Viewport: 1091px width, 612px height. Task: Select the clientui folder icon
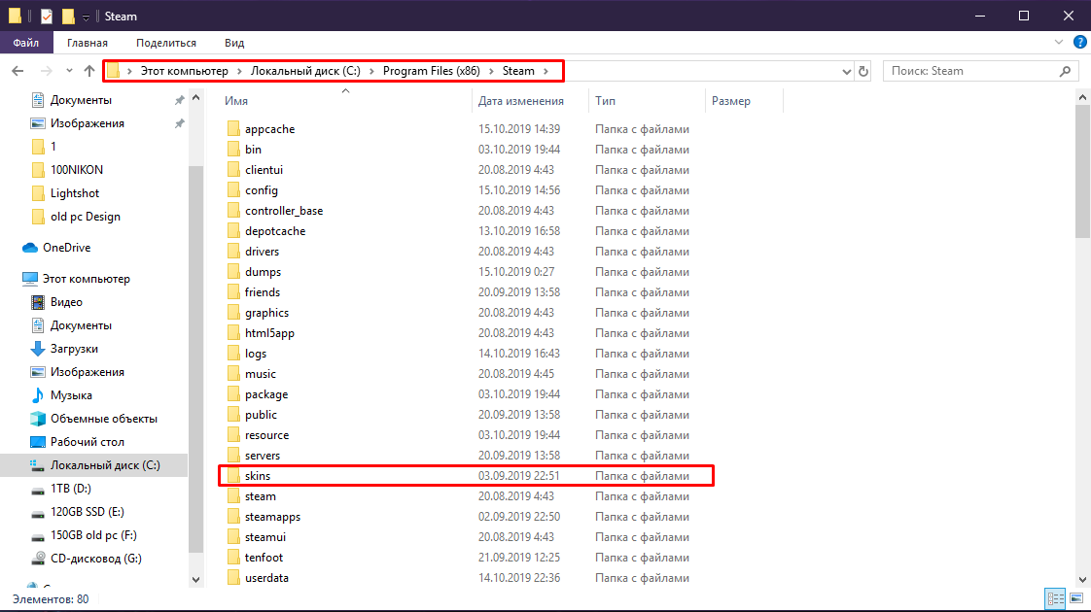click(233, 170)
